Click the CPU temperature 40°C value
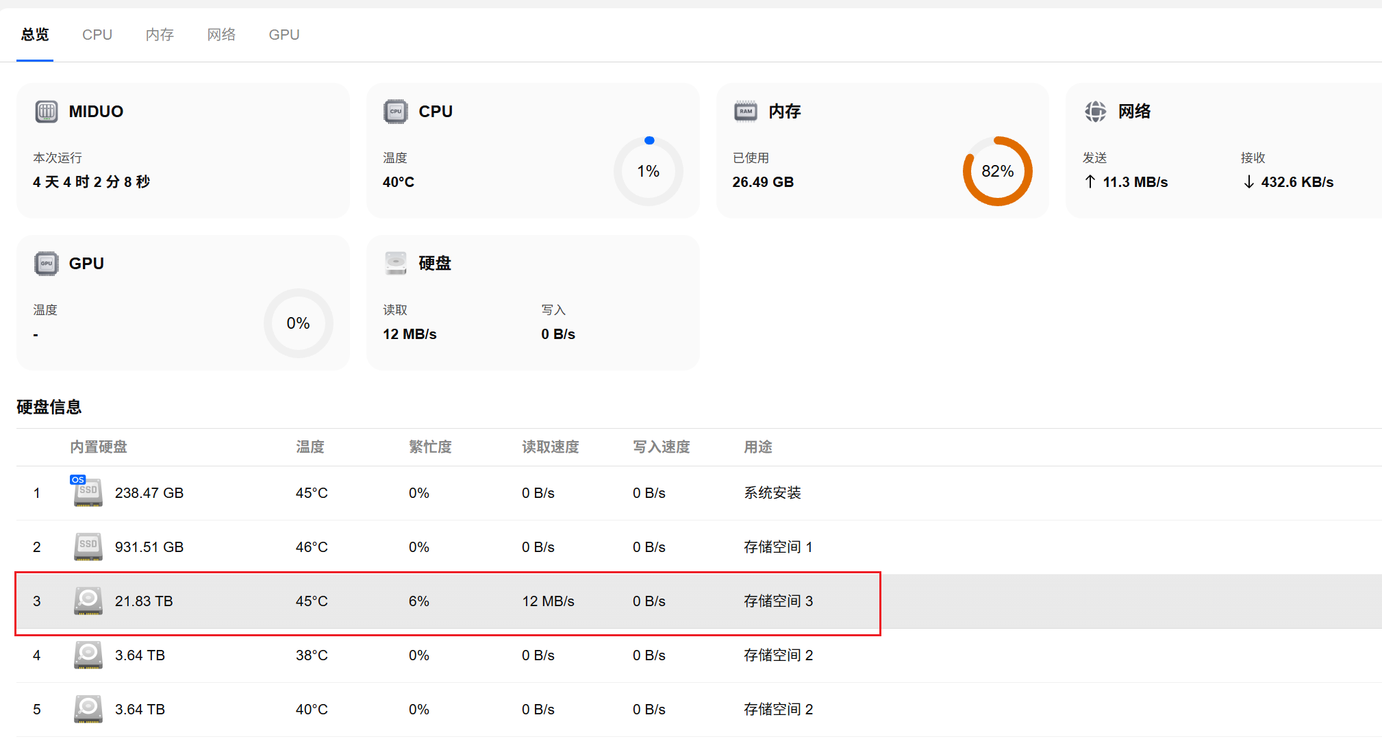The width and height of the screenshot is (1382, 739). coord(399,181)
